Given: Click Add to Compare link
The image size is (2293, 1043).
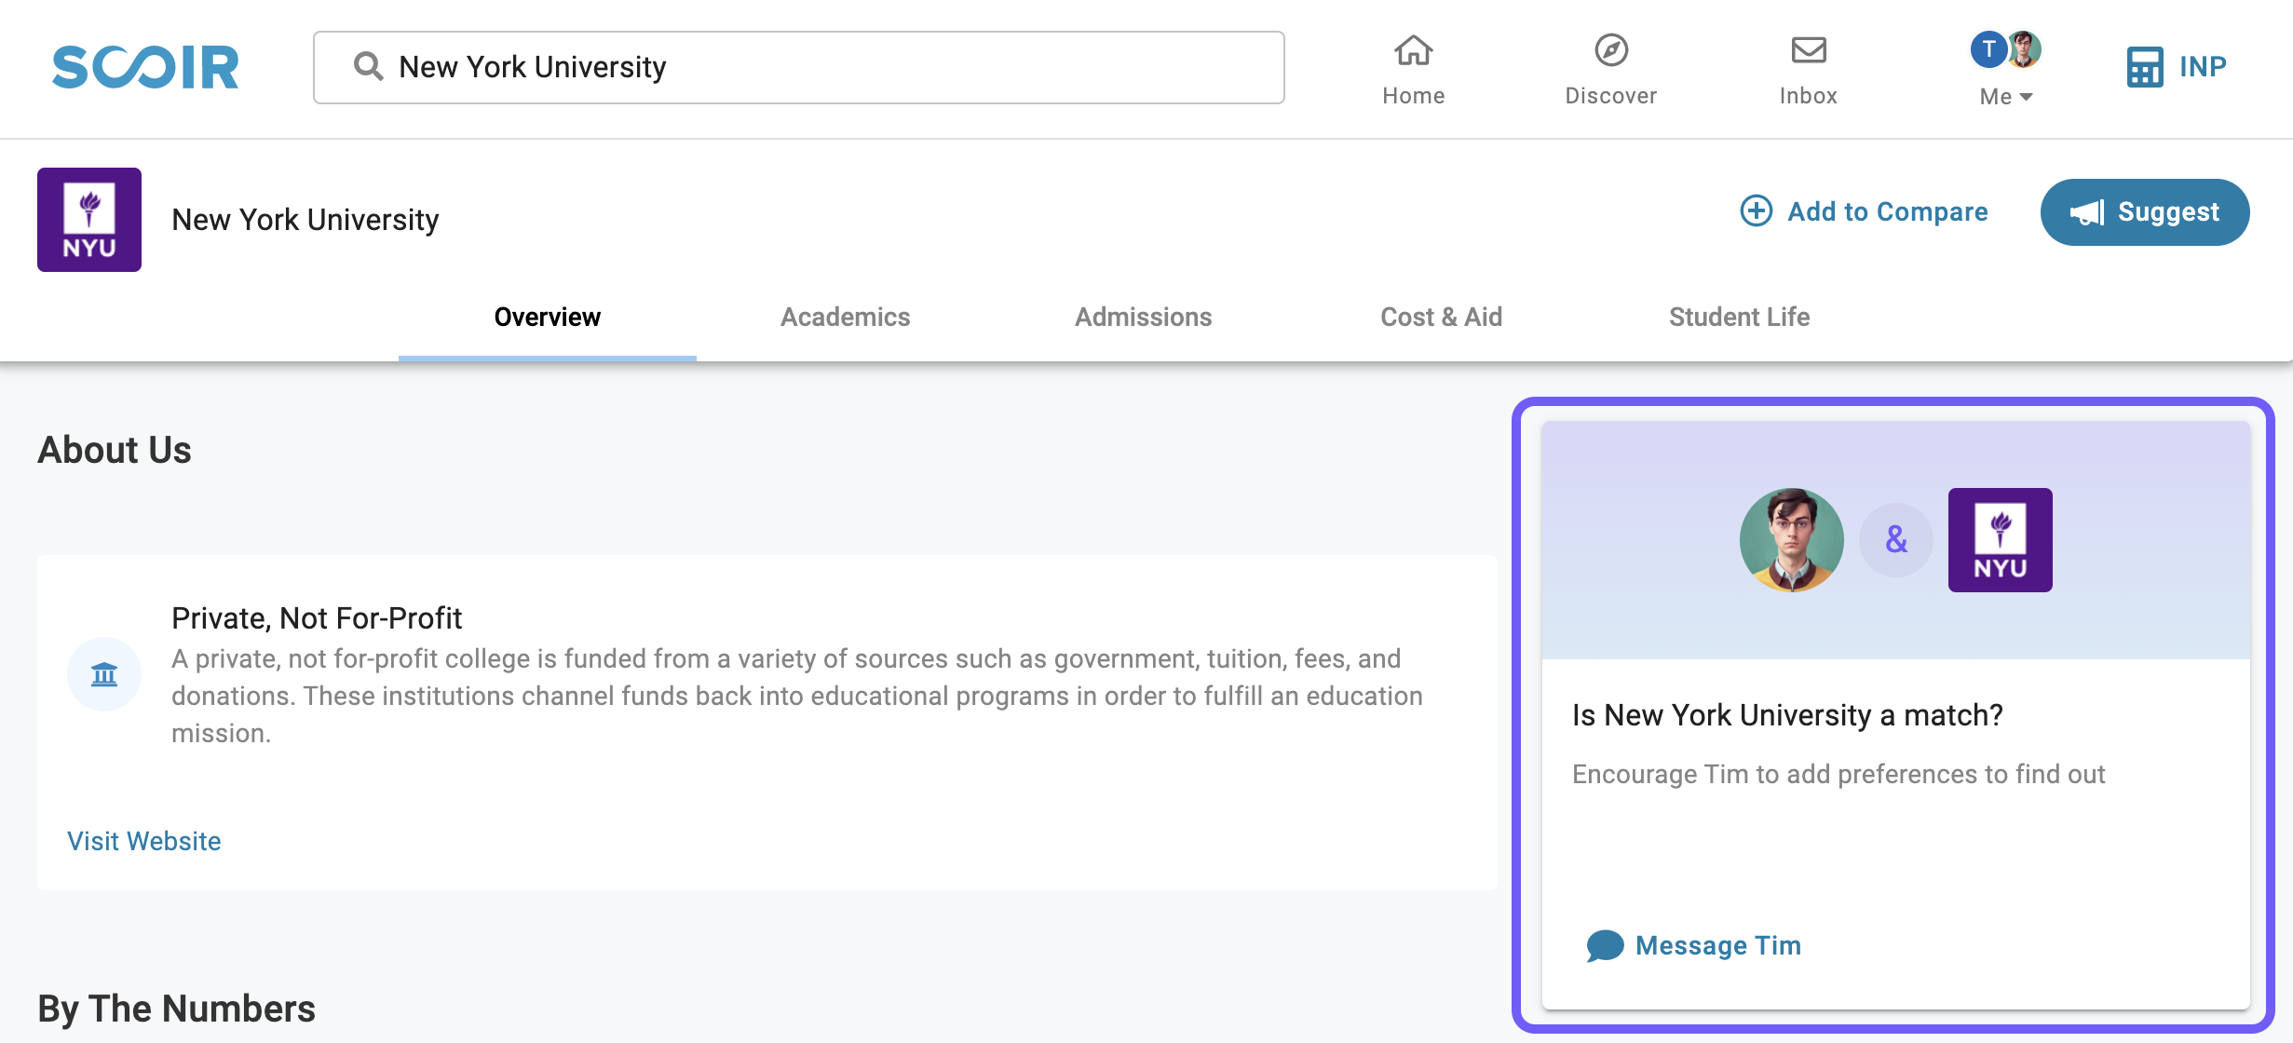Looking at the screenshot, I should (1865, 211).
